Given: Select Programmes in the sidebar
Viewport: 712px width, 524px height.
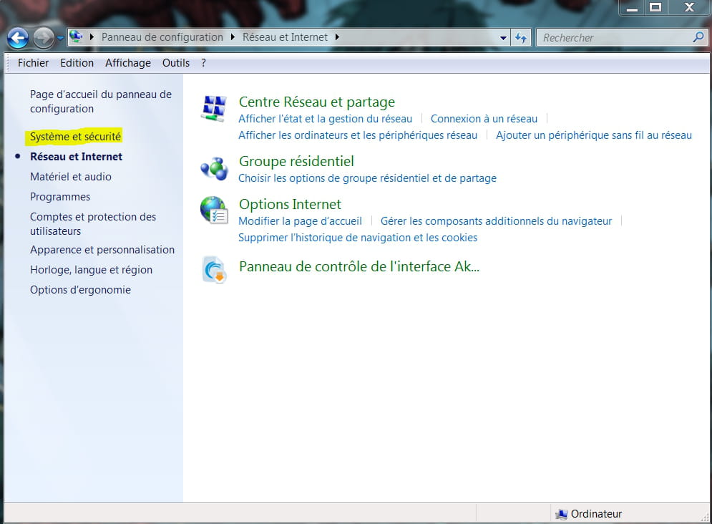Looking at the screenshot, I should click(x=60, y=197).
